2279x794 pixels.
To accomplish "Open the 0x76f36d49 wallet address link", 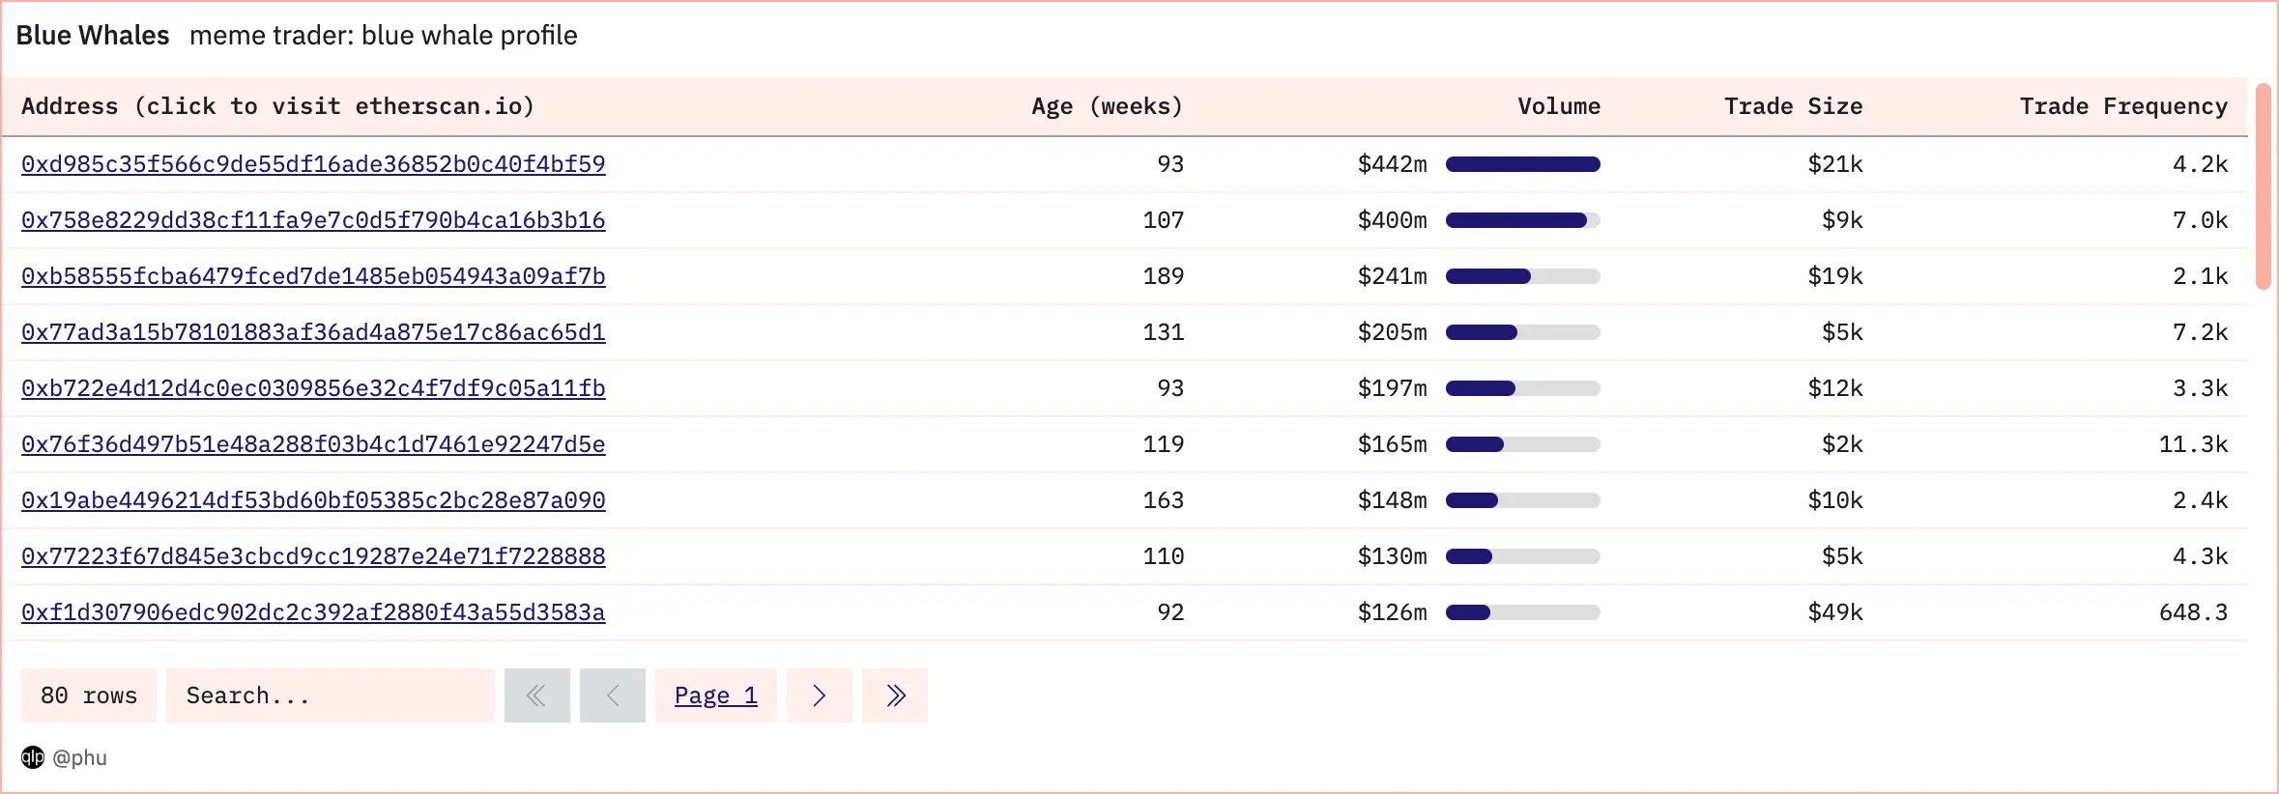I will coord(313,444).
